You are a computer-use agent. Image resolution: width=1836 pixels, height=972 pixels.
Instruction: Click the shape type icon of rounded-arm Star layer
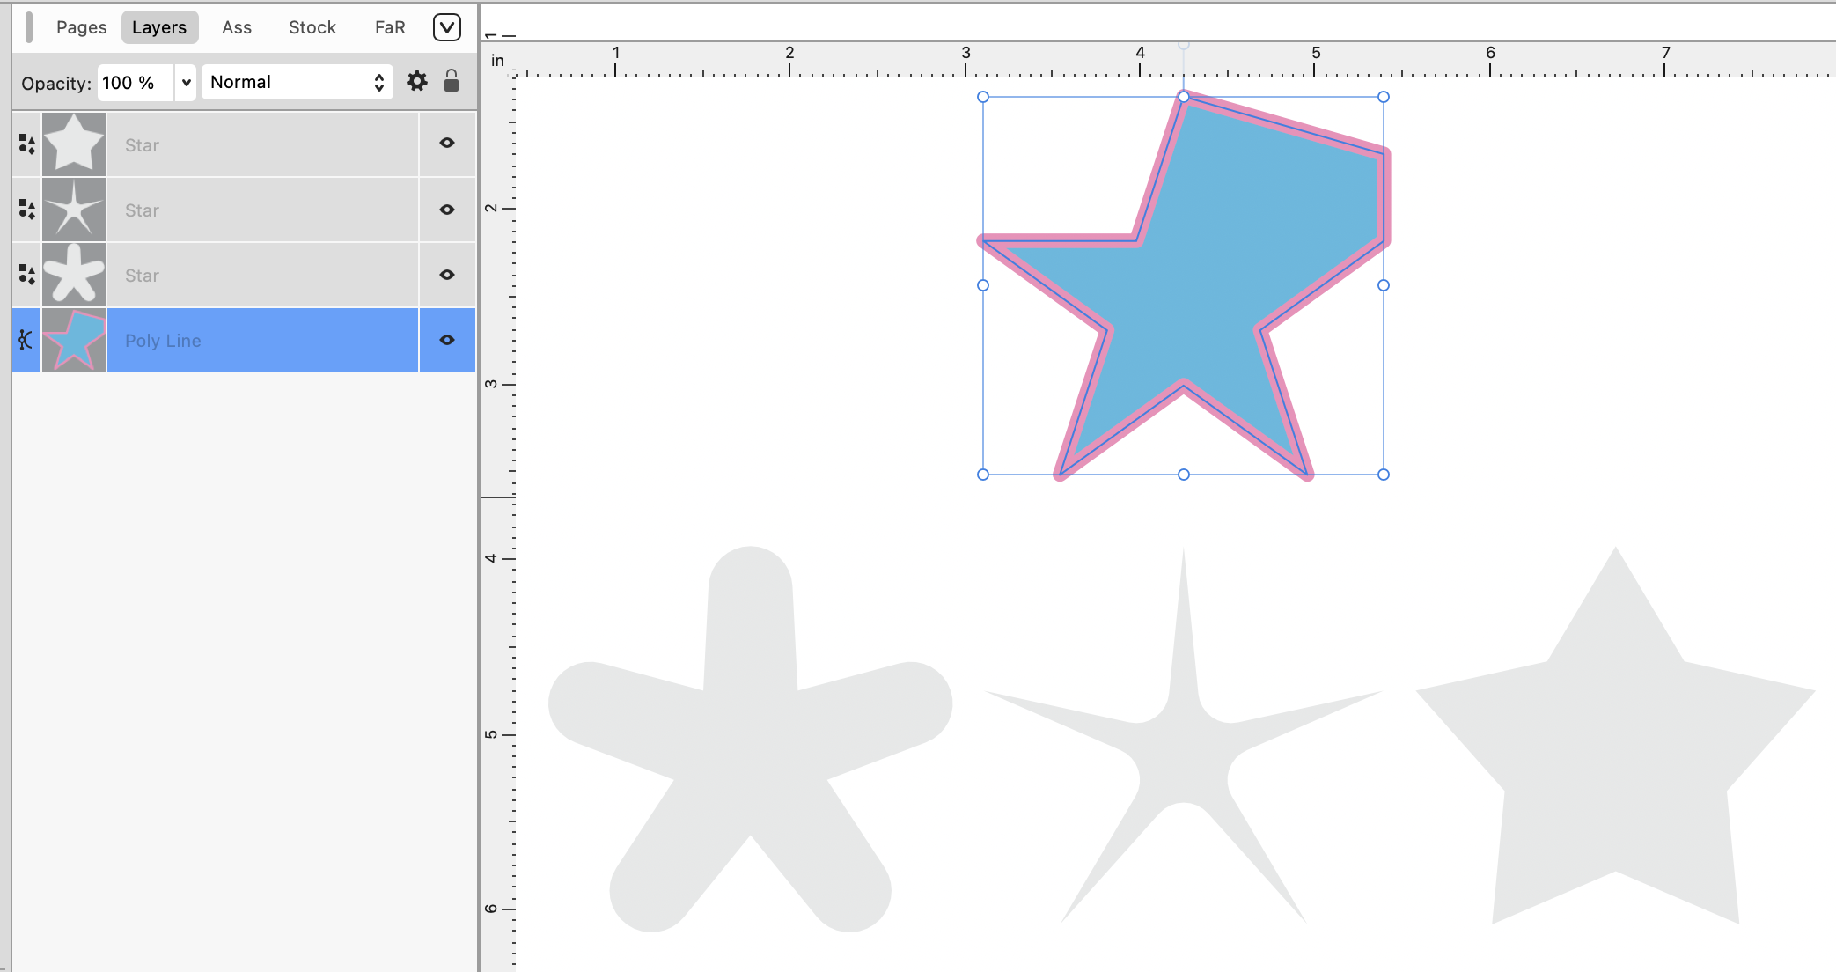[26, 275]
